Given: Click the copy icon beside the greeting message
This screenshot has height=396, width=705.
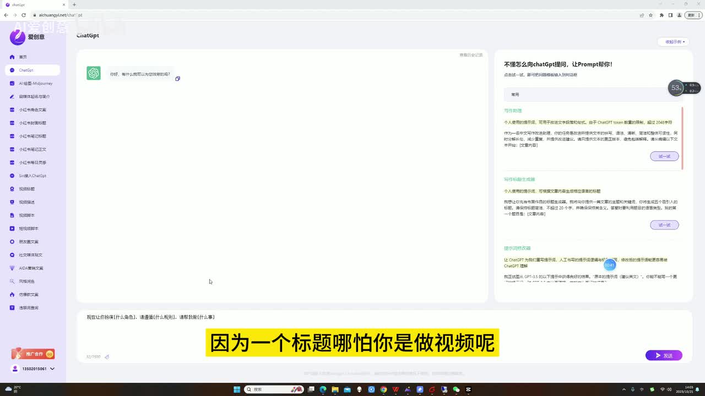Looking at the screenshot, I should 177,79.
